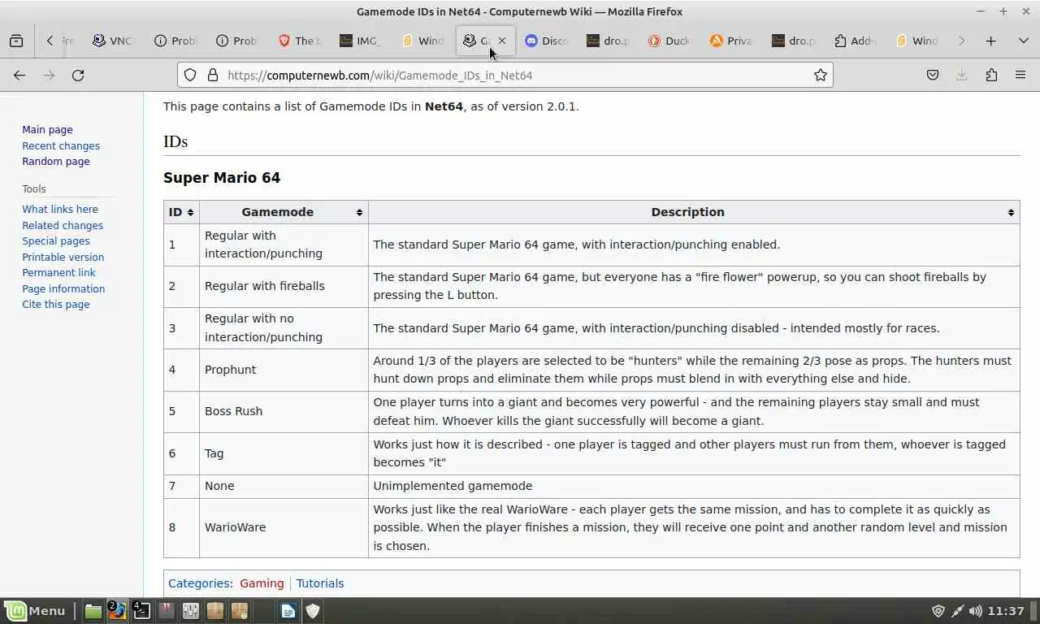The image size is (1040, 624).
Task: Select the Boss Rush gamemode cell
Action: [x=284, y=411]
